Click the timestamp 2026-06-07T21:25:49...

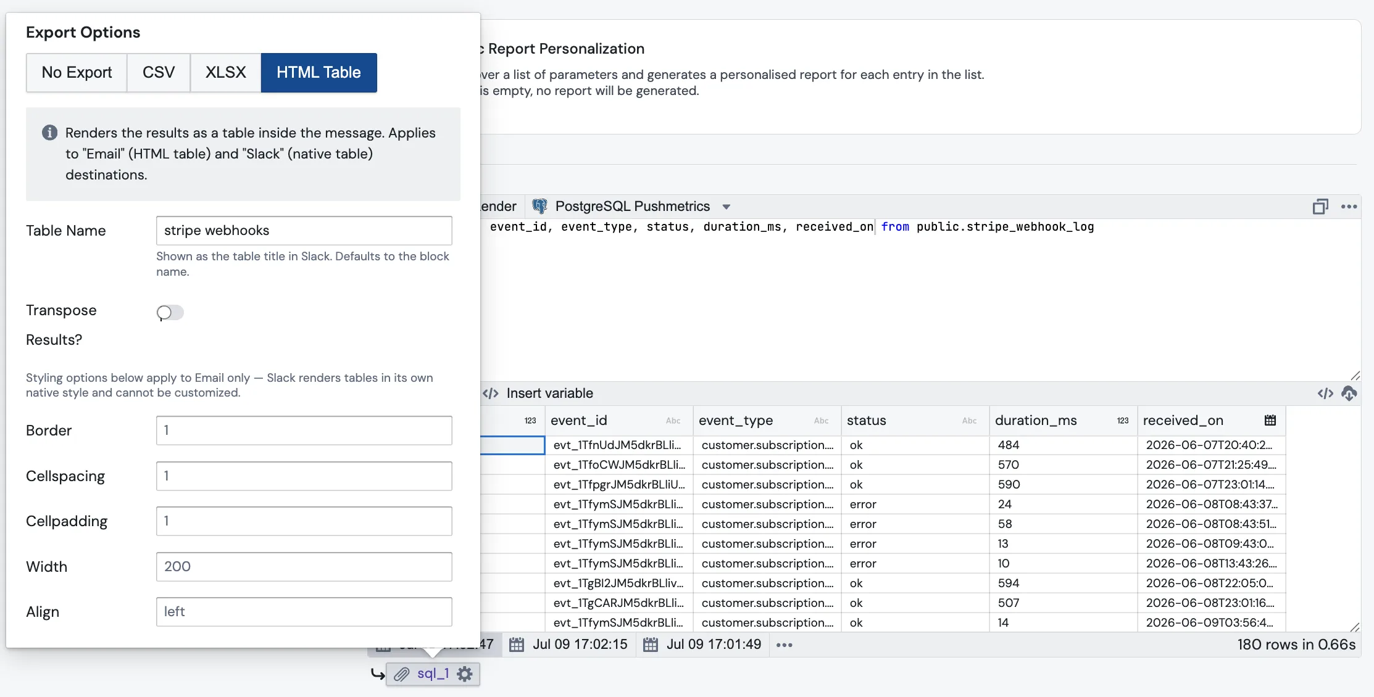tap(1212, 465)
